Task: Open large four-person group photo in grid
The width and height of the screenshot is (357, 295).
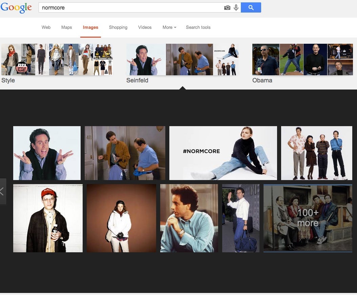Action: pyautogui.click(x=317, y=153)
